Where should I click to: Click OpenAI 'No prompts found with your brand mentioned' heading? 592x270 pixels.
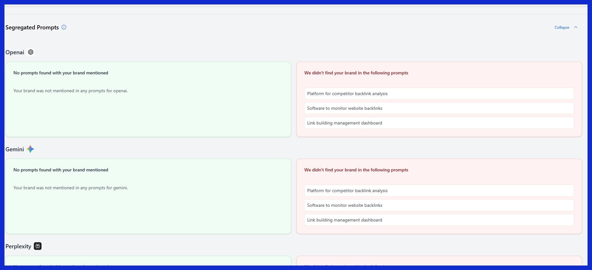pyautogui.click(x=61, y=73)
